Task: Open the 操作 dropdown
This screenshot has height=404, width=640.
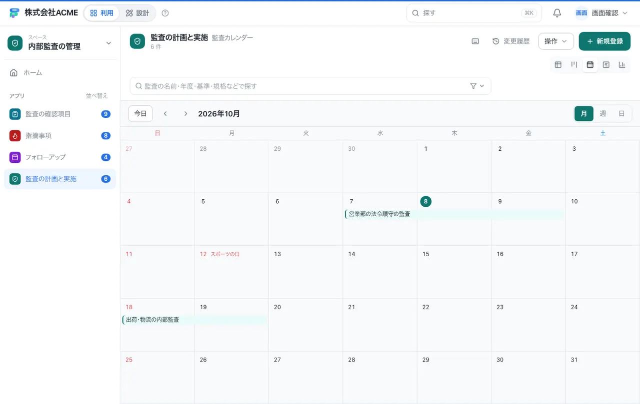Action: tap(556, 41)
